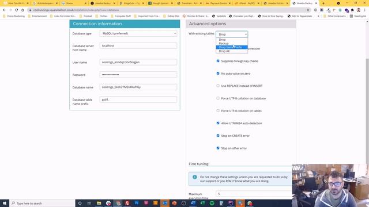Viewport: 369px width, 207px height.
Task: Click the Database name field
Action: pos(138,87)
